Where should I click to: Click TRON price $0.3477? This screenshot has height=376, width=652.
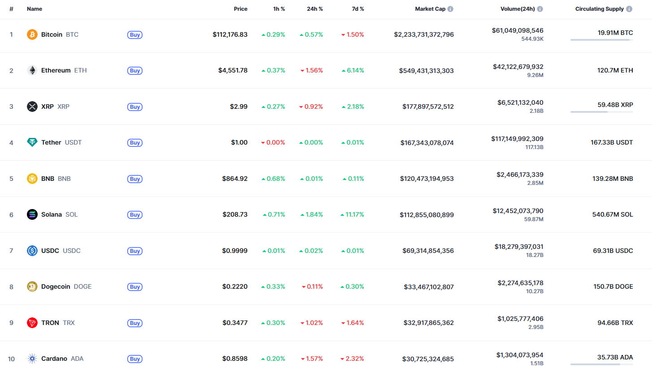coord(235,323)
